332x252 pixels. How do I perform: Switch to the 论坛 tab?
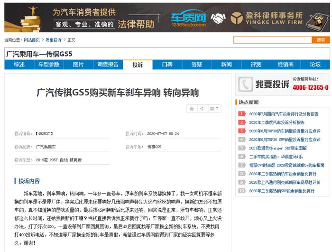click(315, 65)
